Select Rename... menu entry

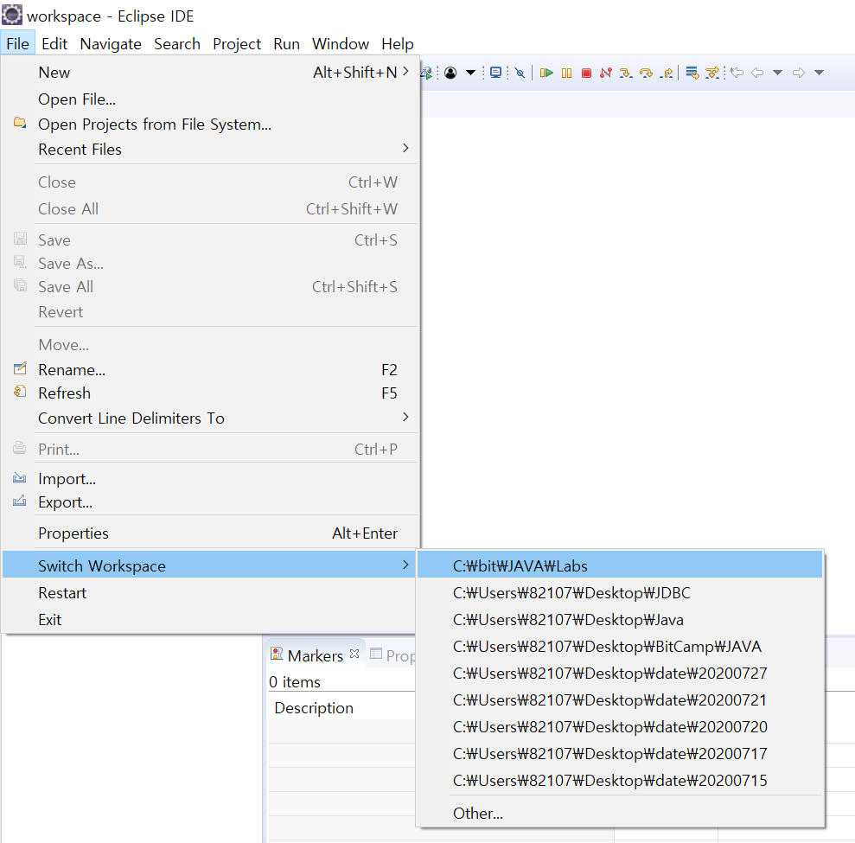(210, 370)
